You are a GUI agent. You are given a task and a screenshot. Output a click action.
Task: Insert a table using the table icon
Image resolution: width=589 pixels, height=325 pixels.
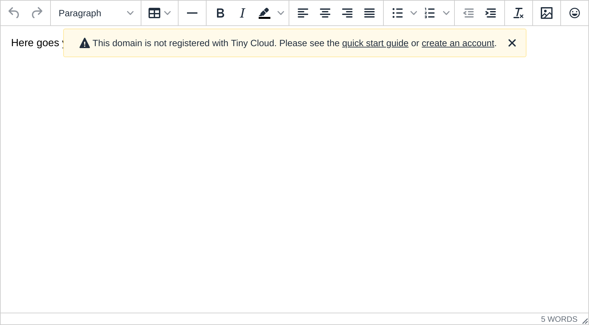coord(154,13)
